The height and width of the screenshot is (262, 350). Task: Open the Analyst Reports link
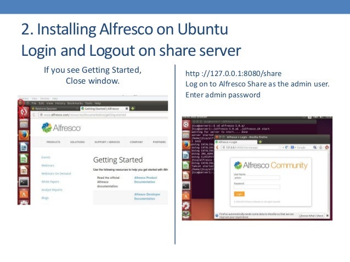click(52, 190)
